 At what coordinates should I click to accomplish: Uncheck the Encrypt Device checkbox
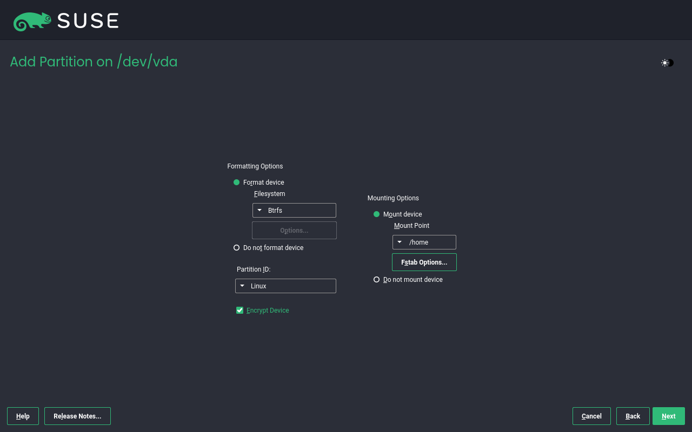[x=240, y=310]
